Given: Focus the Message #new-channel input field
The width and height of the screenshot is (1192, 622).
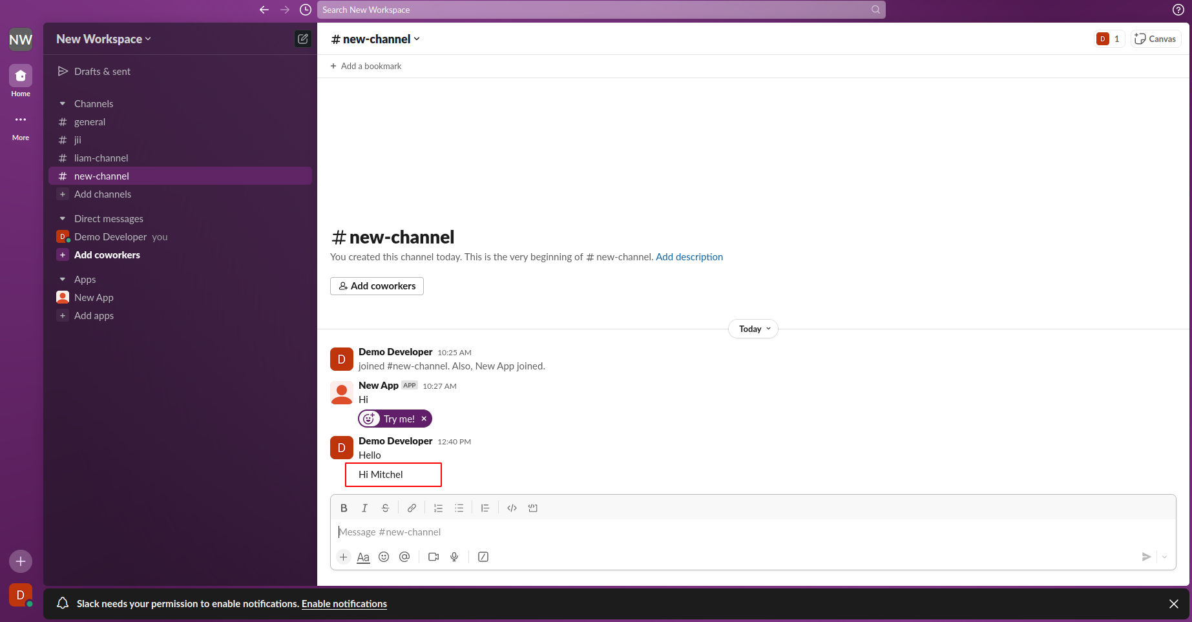Looking at the screenshot, I should (x=753, y=532).
